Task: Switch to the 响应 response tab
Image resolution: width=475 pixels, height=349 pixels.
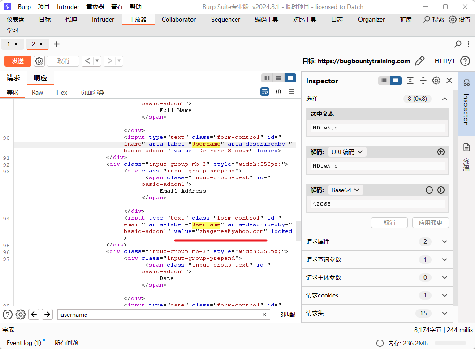Action: pyautogui.click(x=40, y=78)
